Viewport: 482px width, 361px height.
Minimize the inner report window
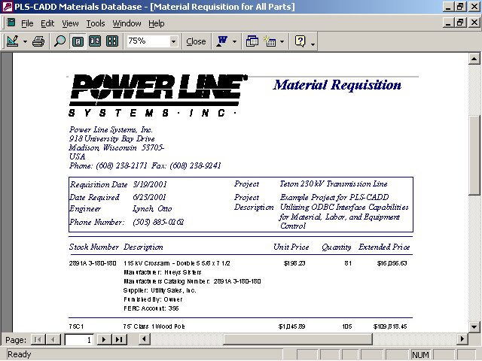pos(449,23)
